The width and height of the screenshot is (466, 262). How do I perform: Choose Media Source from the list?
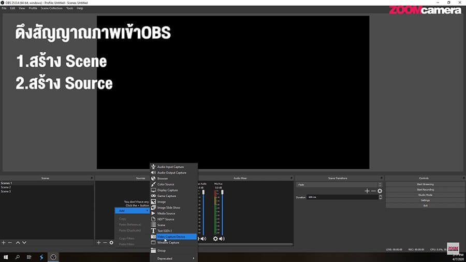pyautogui.click(x=173, y=213)
